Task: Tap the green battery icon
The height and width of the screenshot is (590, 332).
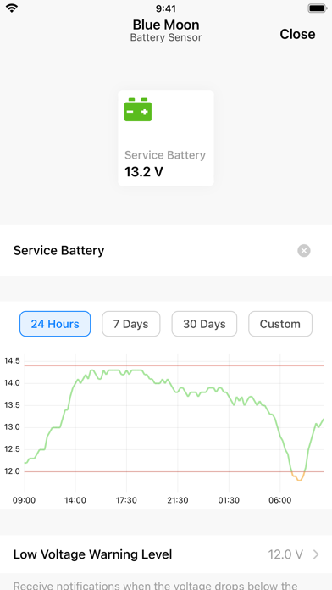Action: click(x=138, y=109)
